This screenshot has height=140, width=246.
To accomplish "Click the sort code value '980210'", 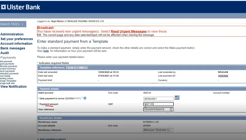I will tap(147, 93).
